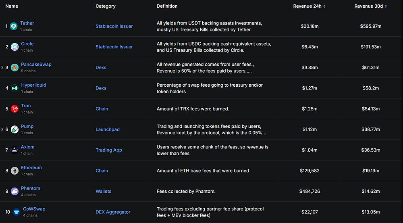Select CoWSwap's $13.05m 30d revenue
This screenshot has height=223, width=403.
[371, 212]
